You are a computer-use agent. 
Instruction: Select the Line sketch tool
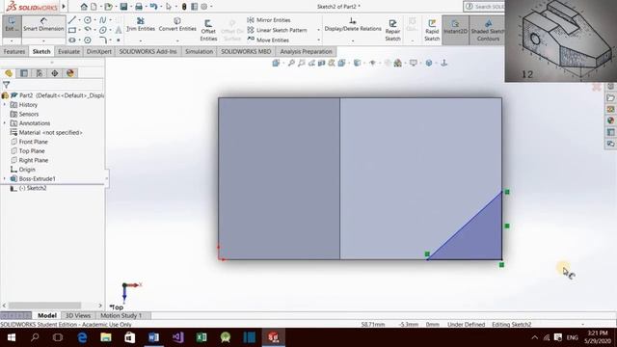pyautogui.click(x=72, y=20)
